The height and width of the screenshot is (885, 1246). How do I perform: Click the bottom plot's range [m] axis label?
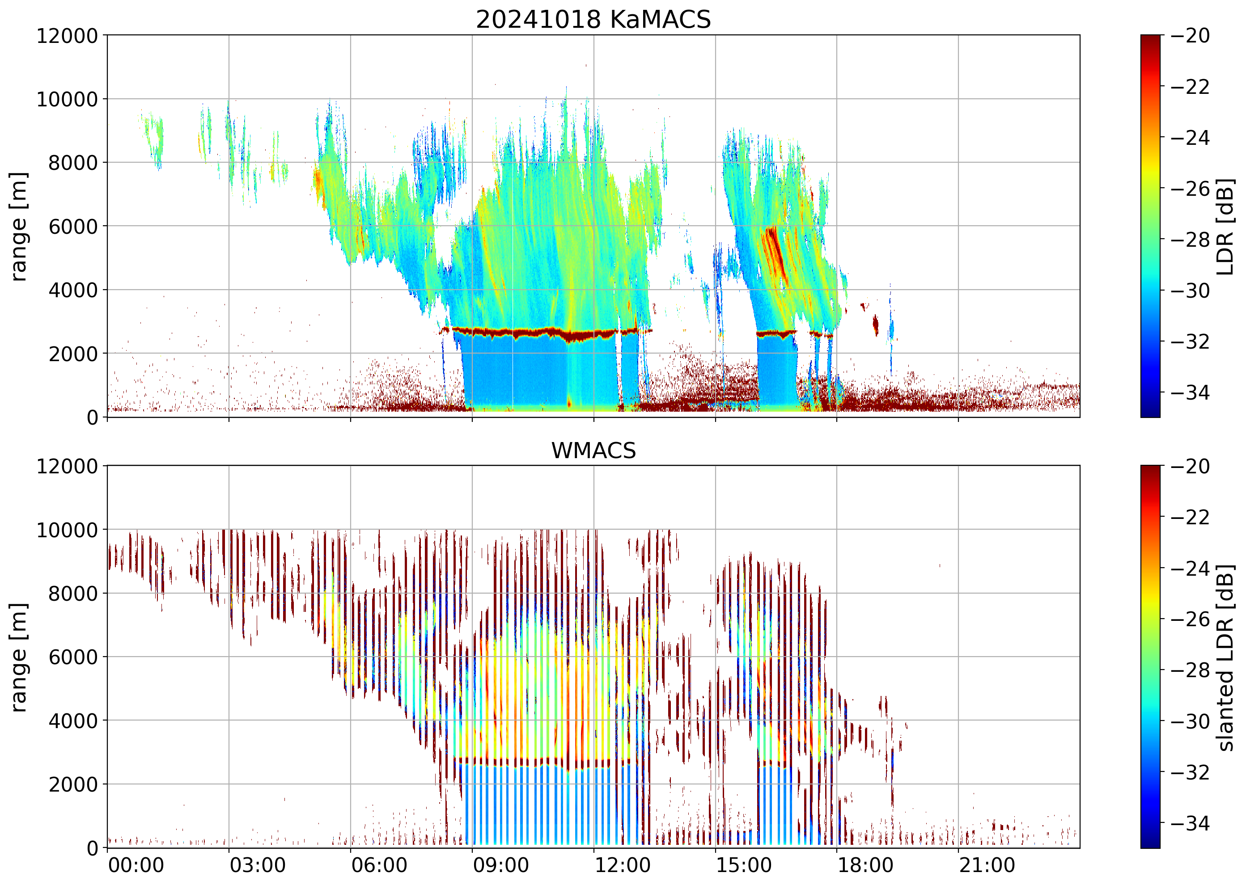[x=18, y=657]
